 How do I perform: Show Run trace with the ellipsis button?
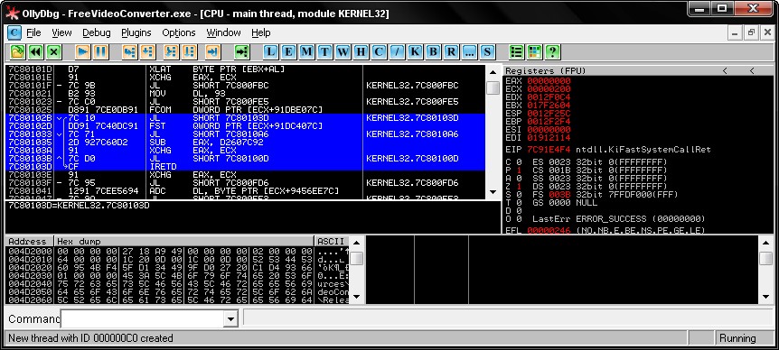coord(470,51)
